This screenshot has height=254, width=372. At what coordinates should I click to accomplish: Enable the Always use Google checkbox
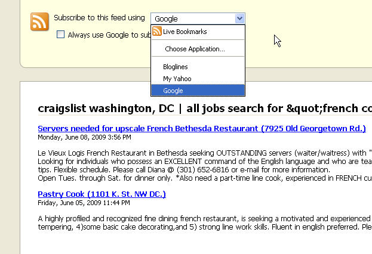click(x=60, y=35)
